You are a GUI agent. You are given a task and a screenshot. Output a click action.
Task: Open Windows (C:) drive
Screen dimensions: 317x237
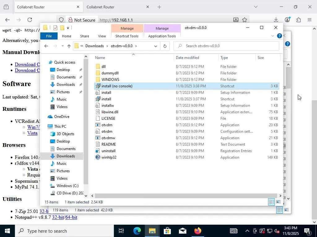[67, 185]
